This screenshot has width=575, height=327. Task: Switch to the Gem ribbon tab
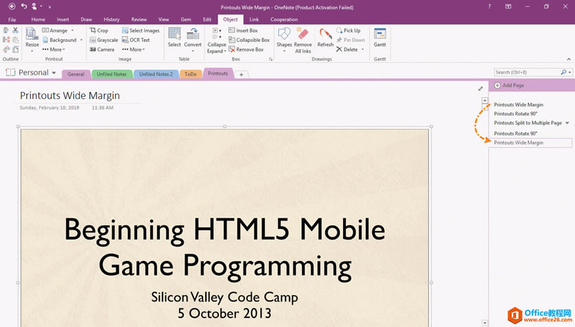tap(186, 19)
